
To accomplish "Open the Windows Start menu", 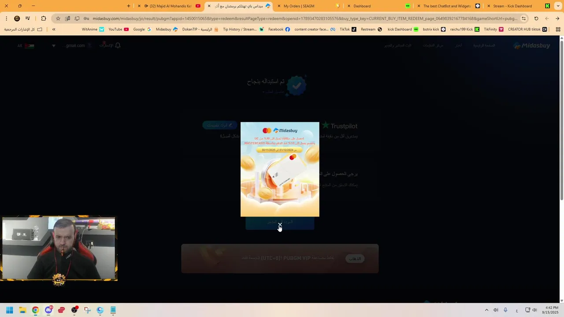I will click(9, 310).
